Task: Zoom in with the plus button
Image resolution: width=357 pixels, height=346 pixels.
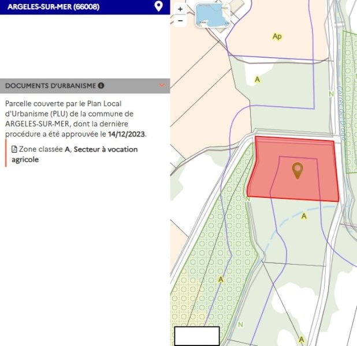Action: click(180, 9)
